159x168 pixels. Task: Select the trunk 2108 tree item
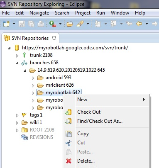[x=41, y=55]
